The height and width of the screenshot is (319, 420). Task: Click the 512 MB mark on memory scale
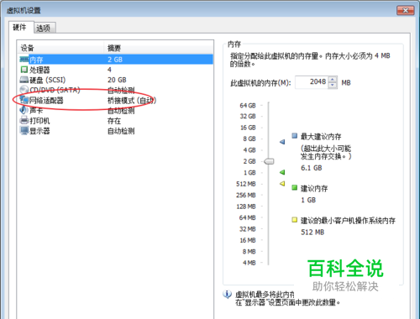coord(246,184)
